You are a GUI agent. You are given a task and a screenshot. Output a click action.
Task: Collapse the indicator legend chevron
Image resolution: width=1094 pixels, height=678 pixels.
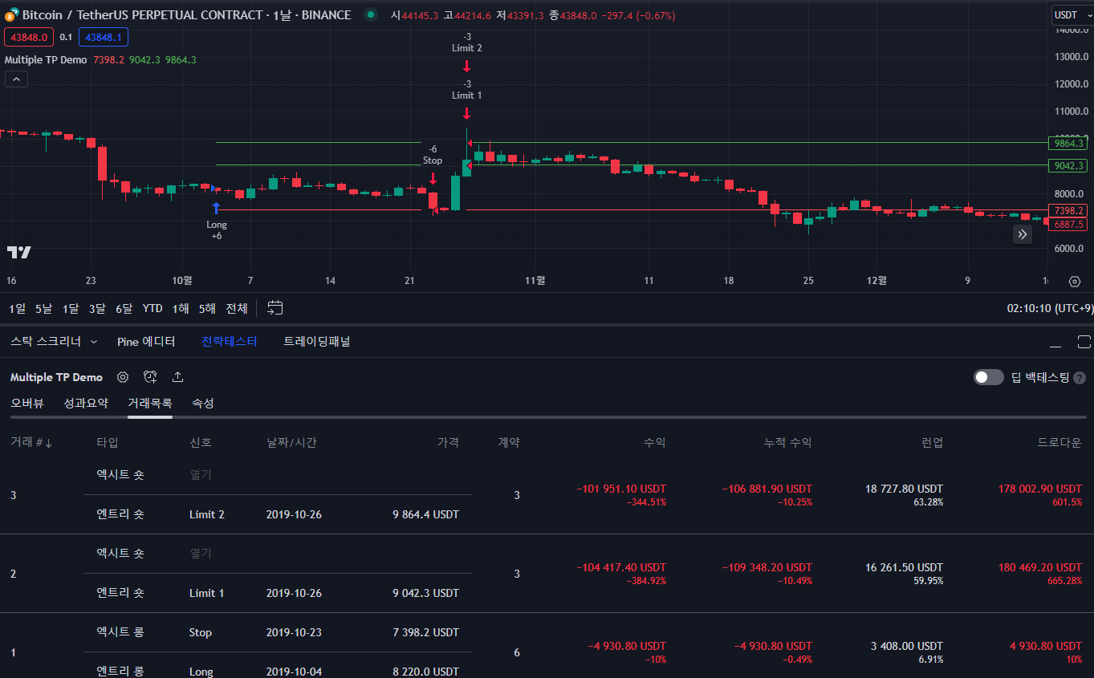tap(16, 79)
